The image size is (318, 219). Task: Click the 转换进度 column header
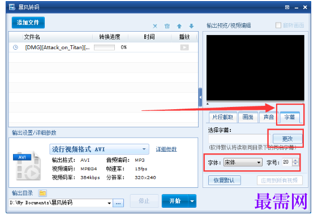pos(110,37)
